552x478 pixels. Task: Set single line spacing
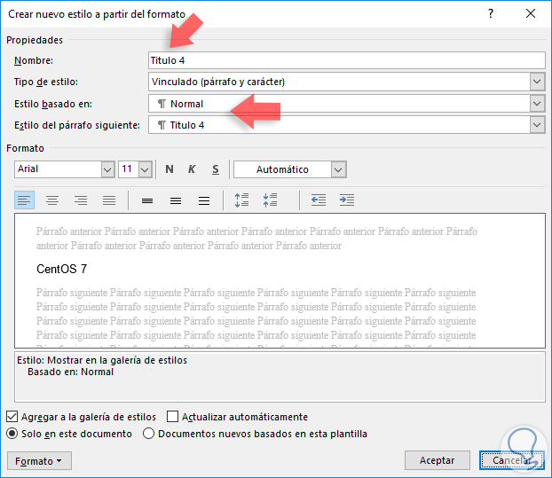147,200
